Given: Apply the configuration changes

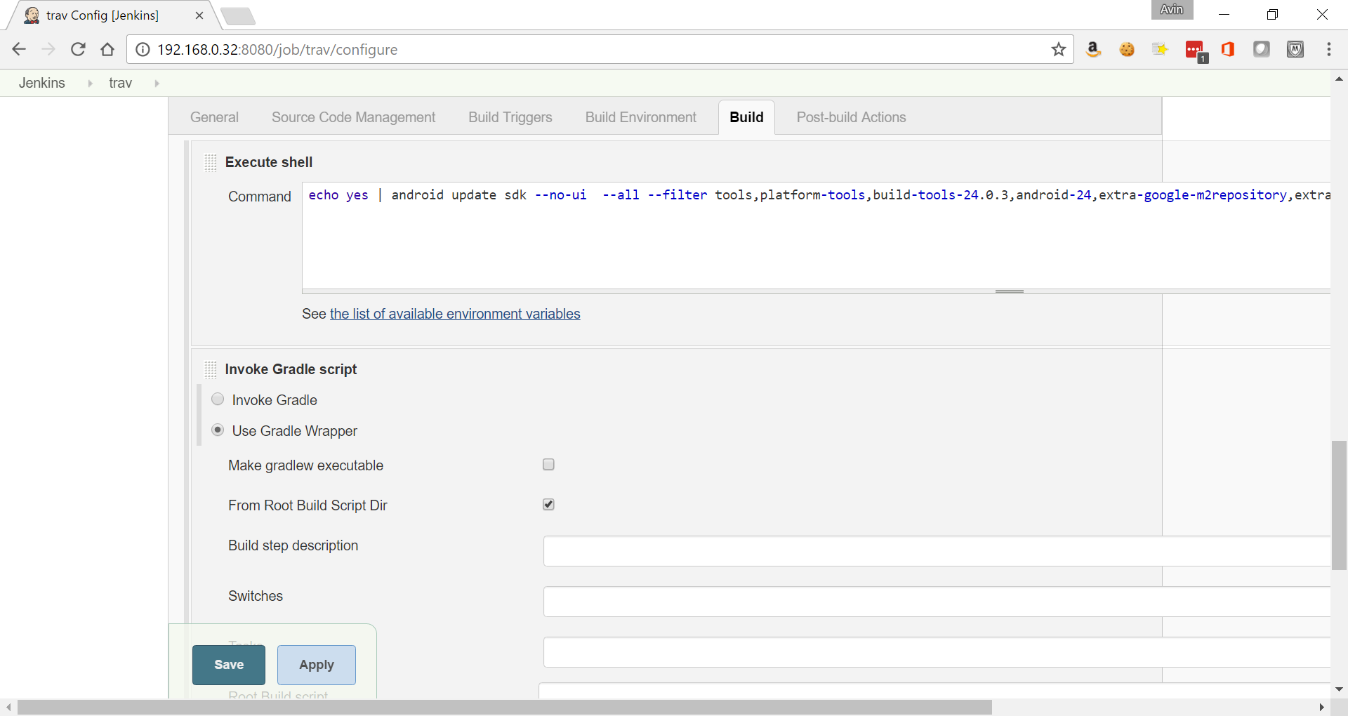Looking at the screenshot, I should point(317,665).
